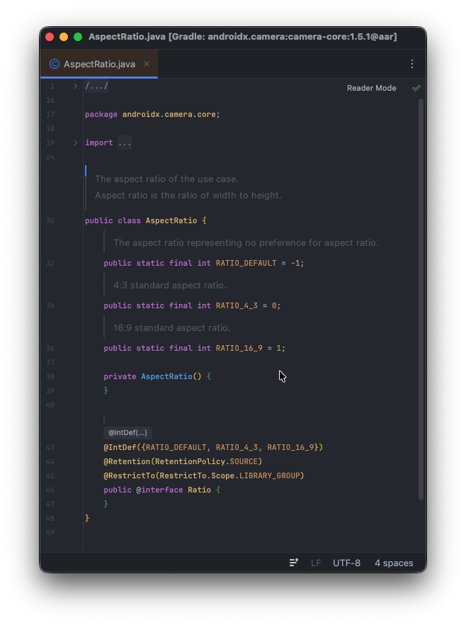Open the LF line separator selector
Screen dimensions: 466x625
tap(316, 563)
